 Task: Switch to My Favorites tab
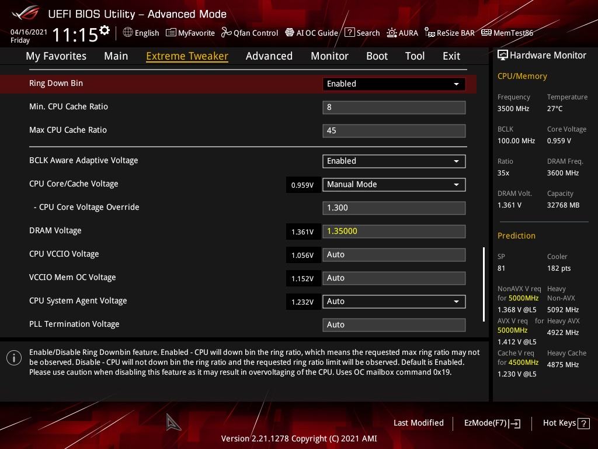[56, 56]
